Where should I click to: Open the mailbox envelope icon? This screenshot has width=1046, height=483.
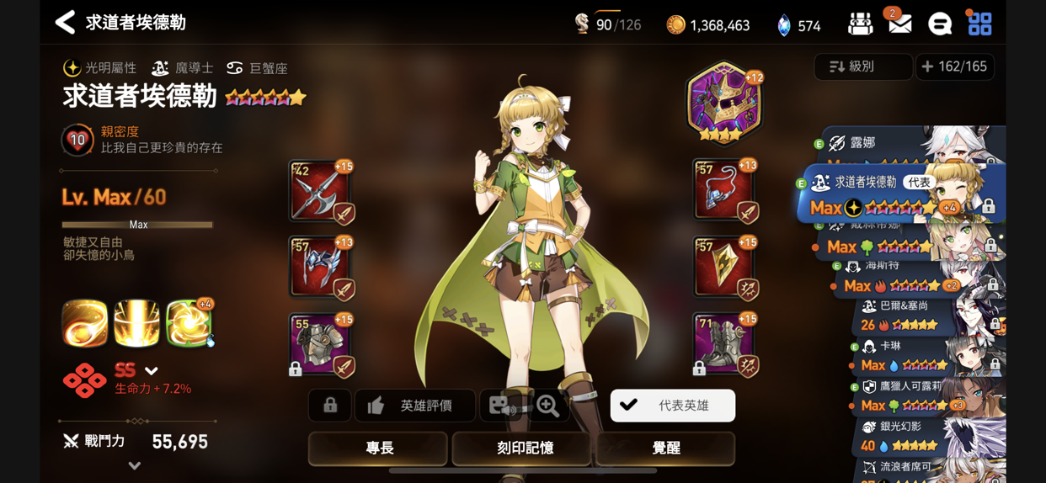click(x=899, y=24)
